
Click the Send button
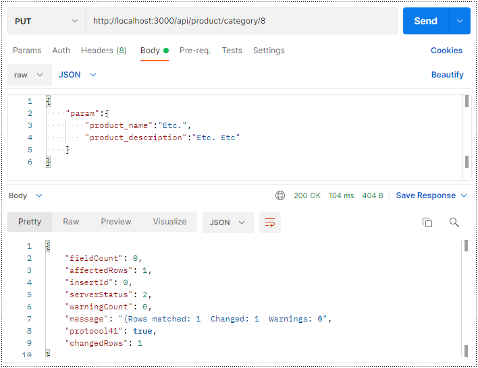(x=425, y=21)
